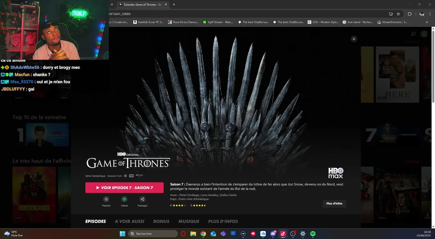
Task: Click the page vertical scrollbar
Action: [433, 66]
